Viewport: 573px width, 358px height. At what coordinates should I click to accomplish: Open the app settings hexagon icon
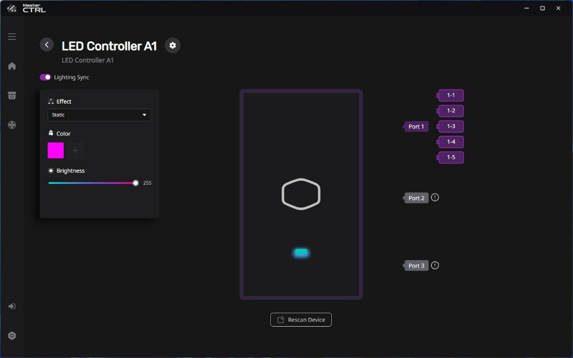12,336
